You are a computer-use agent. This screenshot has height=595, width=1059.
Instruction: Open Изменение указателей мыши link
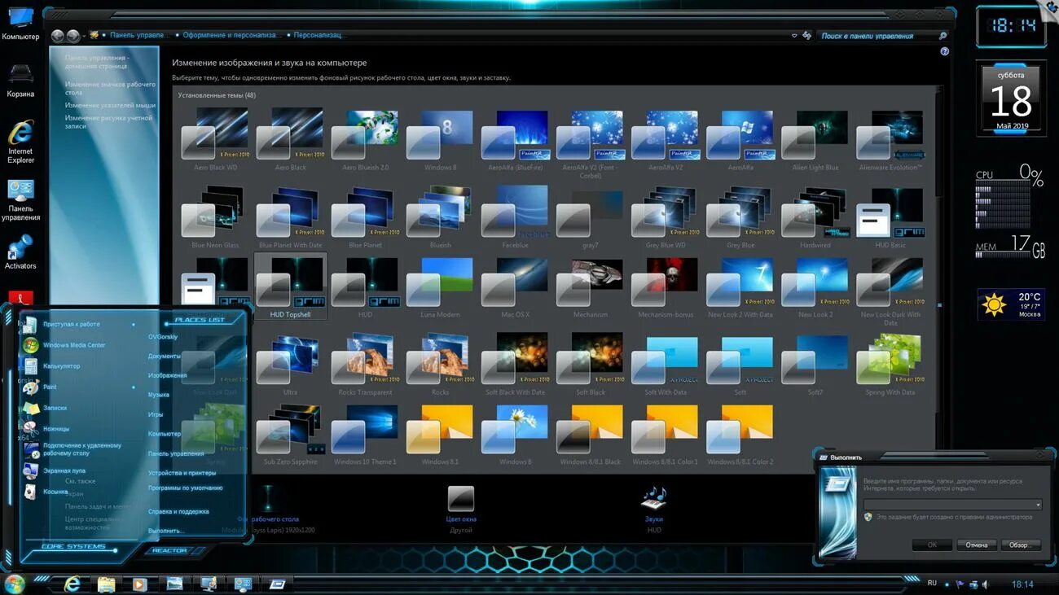[110, 105]
